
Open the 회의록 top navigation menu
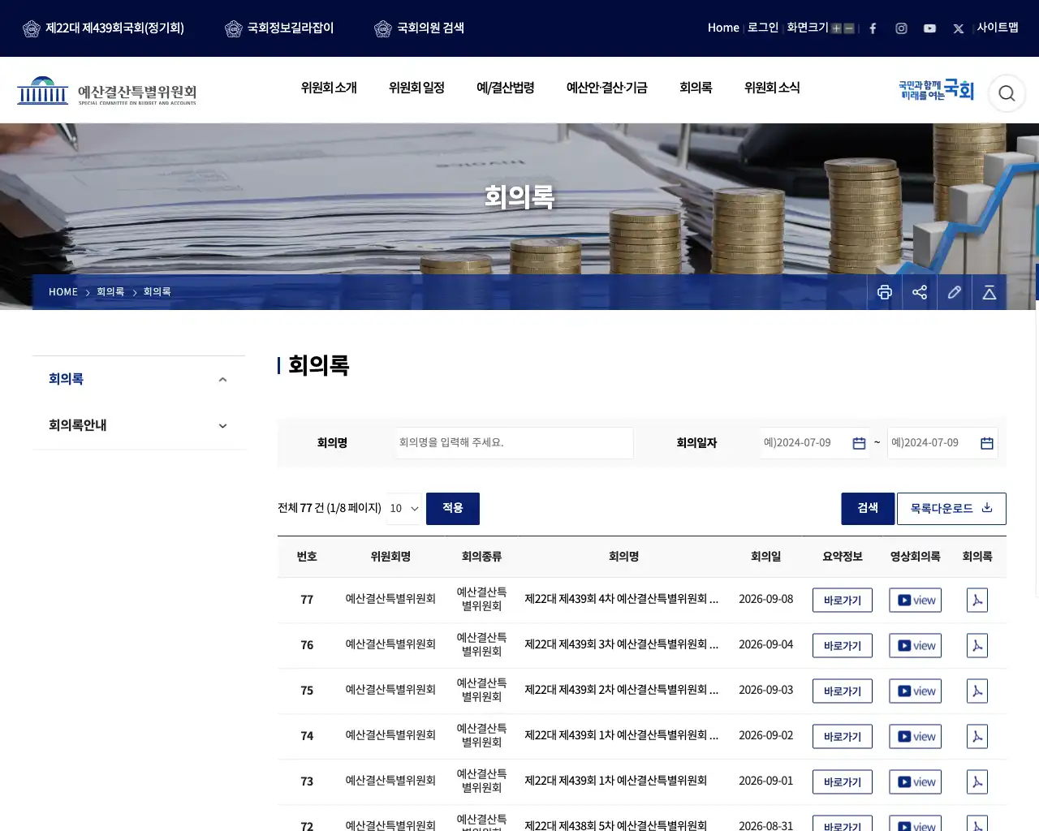696,88
